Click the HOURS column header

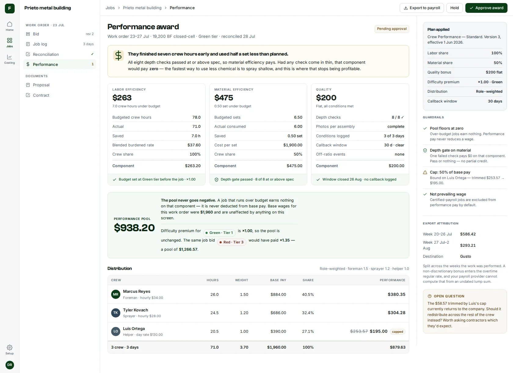tap(213, 280)
